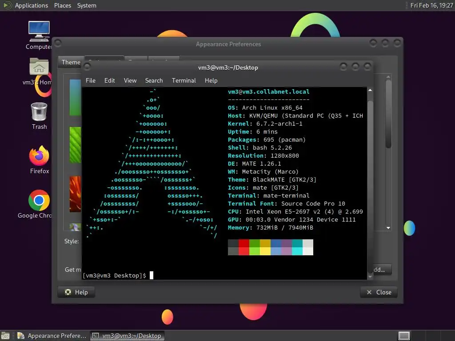Select the orange flower wallpaper thumbnail
455x341 pixels.
pos(75,194)
